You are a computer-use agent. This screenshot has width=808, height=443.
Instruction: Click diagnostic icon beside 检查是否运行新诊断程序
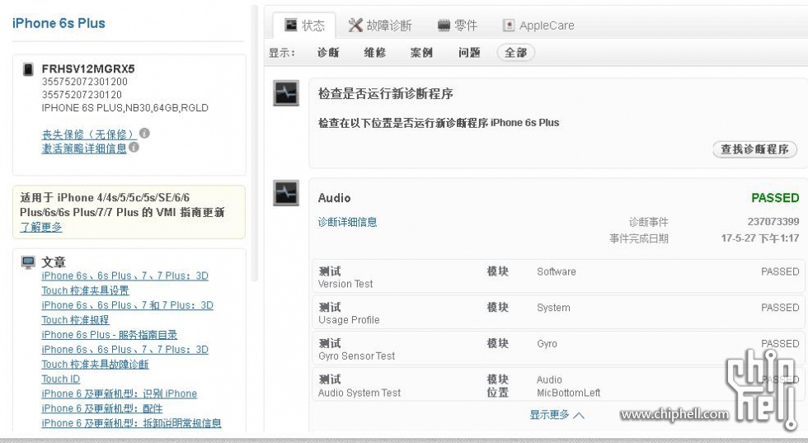point(286,93)
